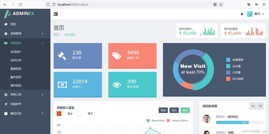The width and height of the screenshot is (269, 134).
Task: Open the 哪吒 user dropdown menu
Action: pyautogui.click(x=256, y=14)
